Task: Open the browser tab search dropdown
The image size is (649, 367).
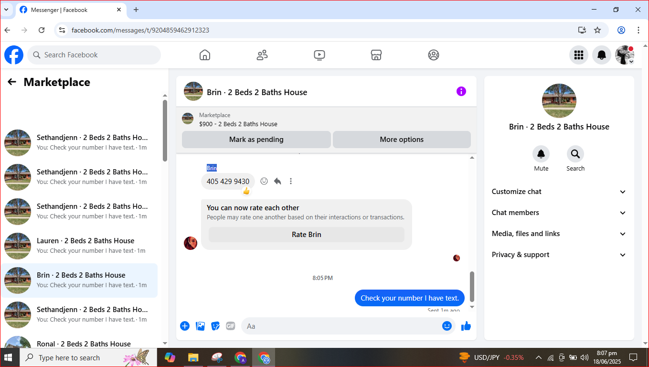Action: click(6, 10)
